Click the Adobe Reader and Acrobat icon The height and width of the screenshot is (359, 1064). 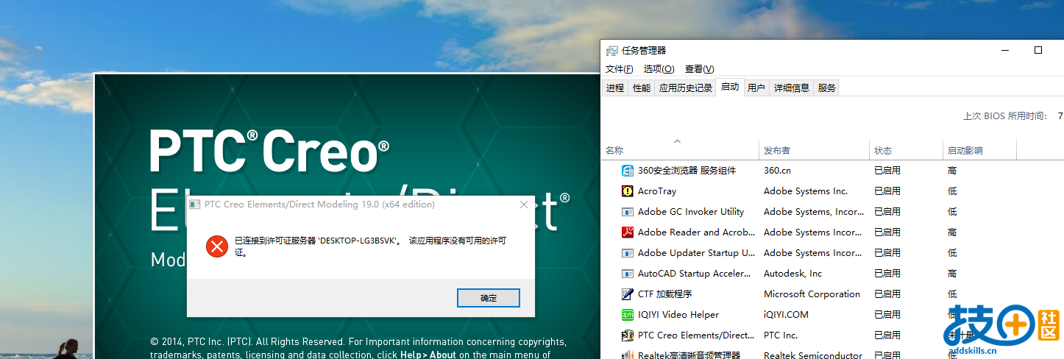[628, 232]
